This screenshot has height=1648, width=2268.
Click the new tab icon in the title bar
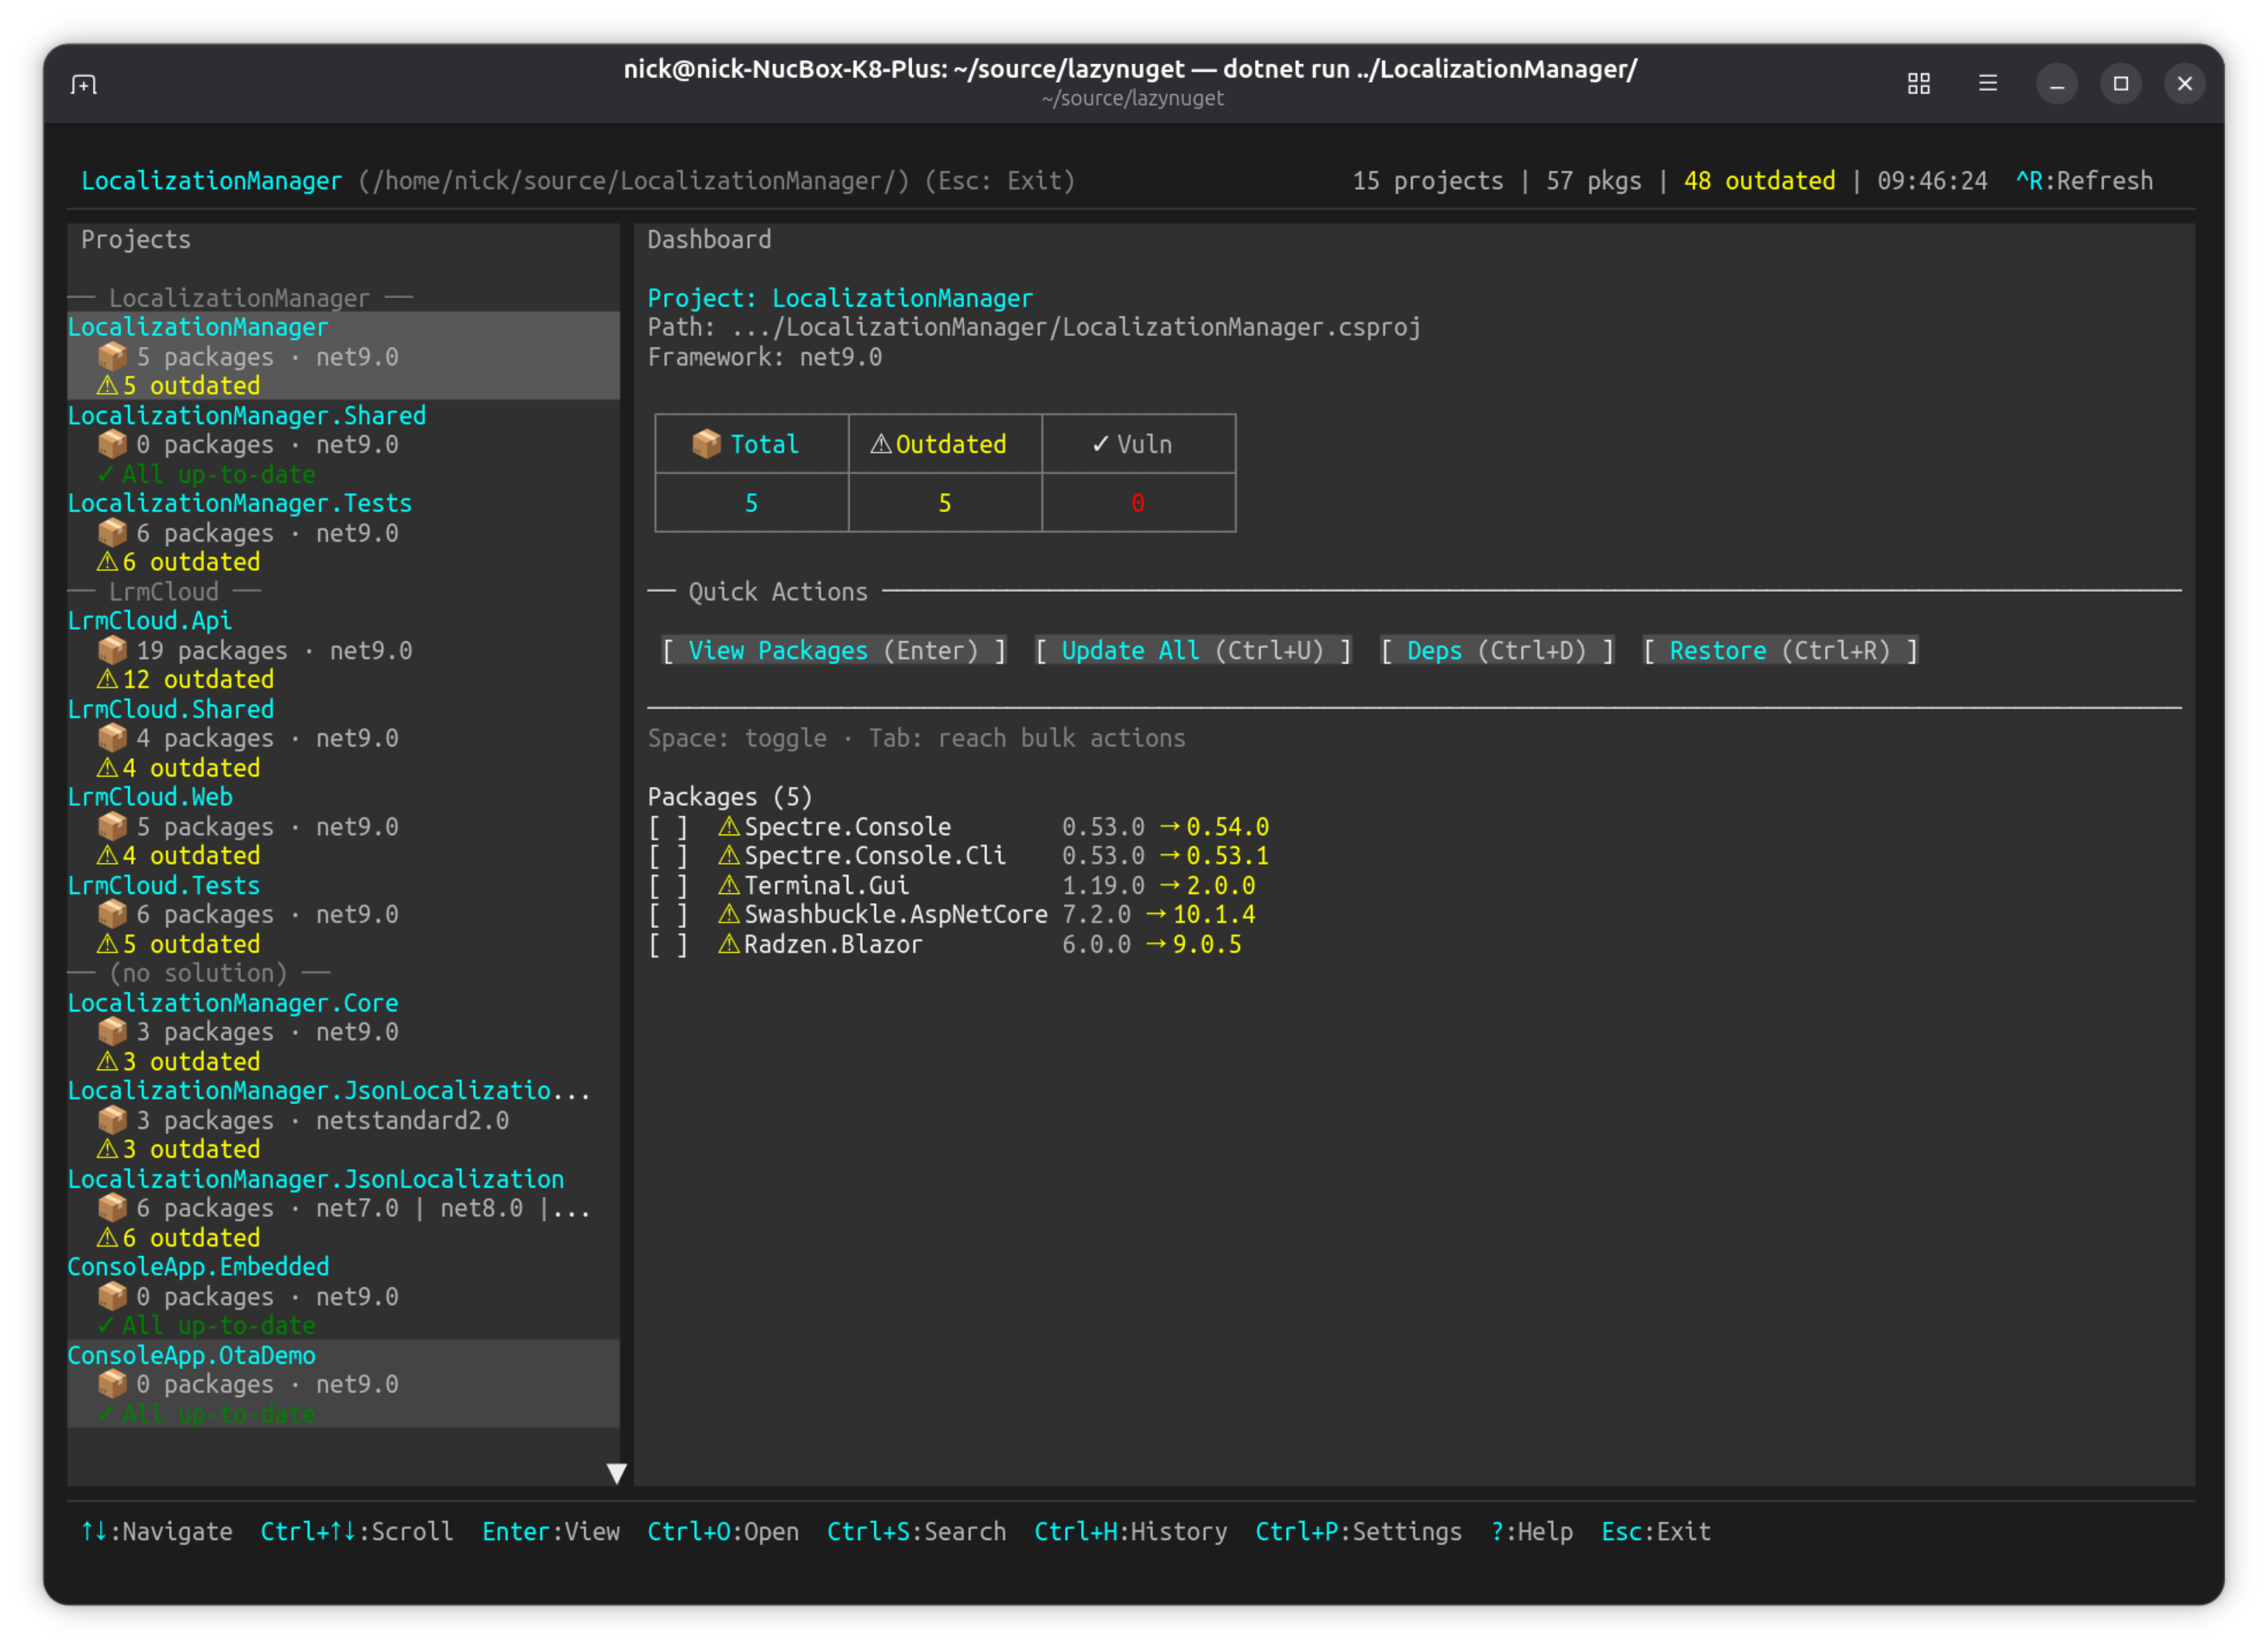click(x=84, y=84)
